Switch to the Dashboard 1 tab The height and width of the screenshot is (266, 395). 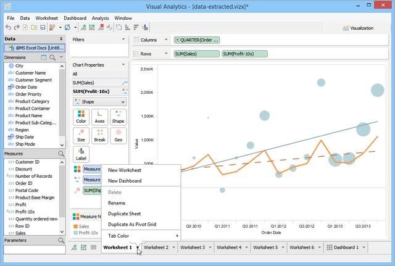coord(345,247)
